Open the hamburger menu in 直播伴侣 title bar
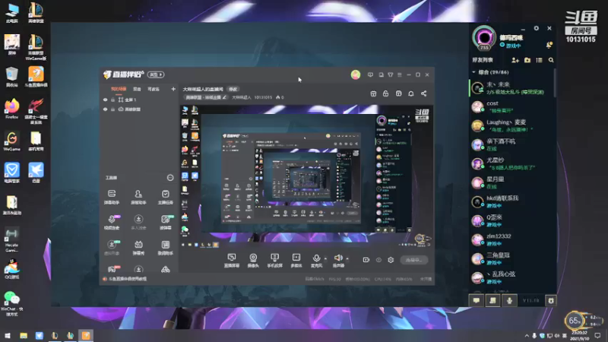This screenshot has width=608, height=342. coord(400,74)
